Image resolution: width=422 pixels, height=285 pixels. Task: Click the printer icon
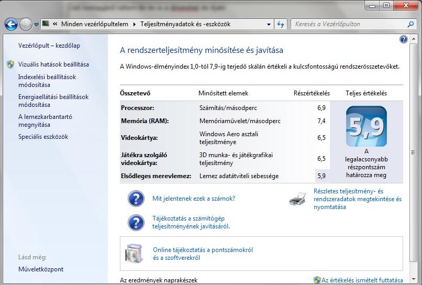[x=297, y=199]
